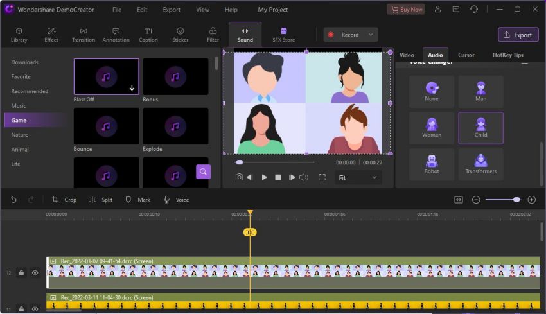Open the Transition panel
The image size is (546, 314).
coord(84,35)
